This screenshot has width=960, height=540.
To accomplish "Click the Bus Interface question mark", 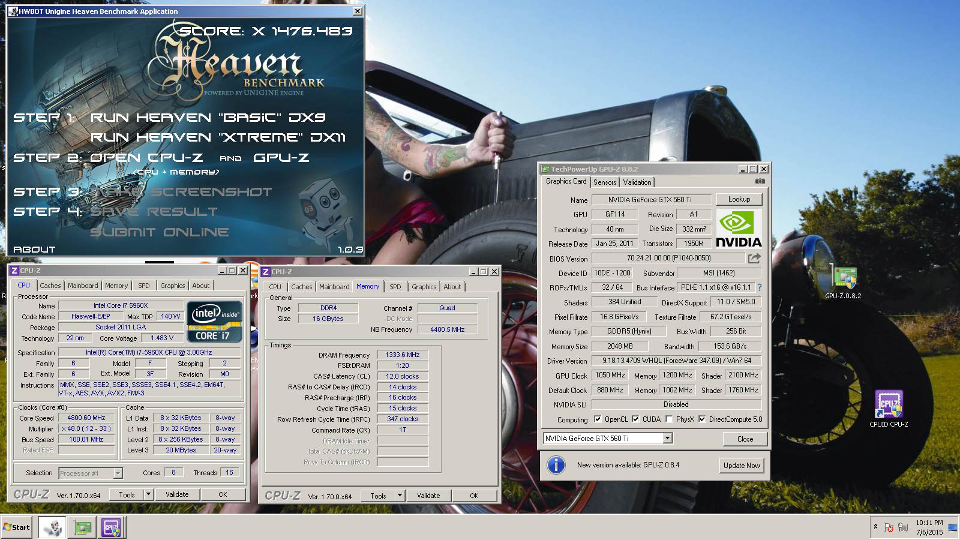I will 759,287.
